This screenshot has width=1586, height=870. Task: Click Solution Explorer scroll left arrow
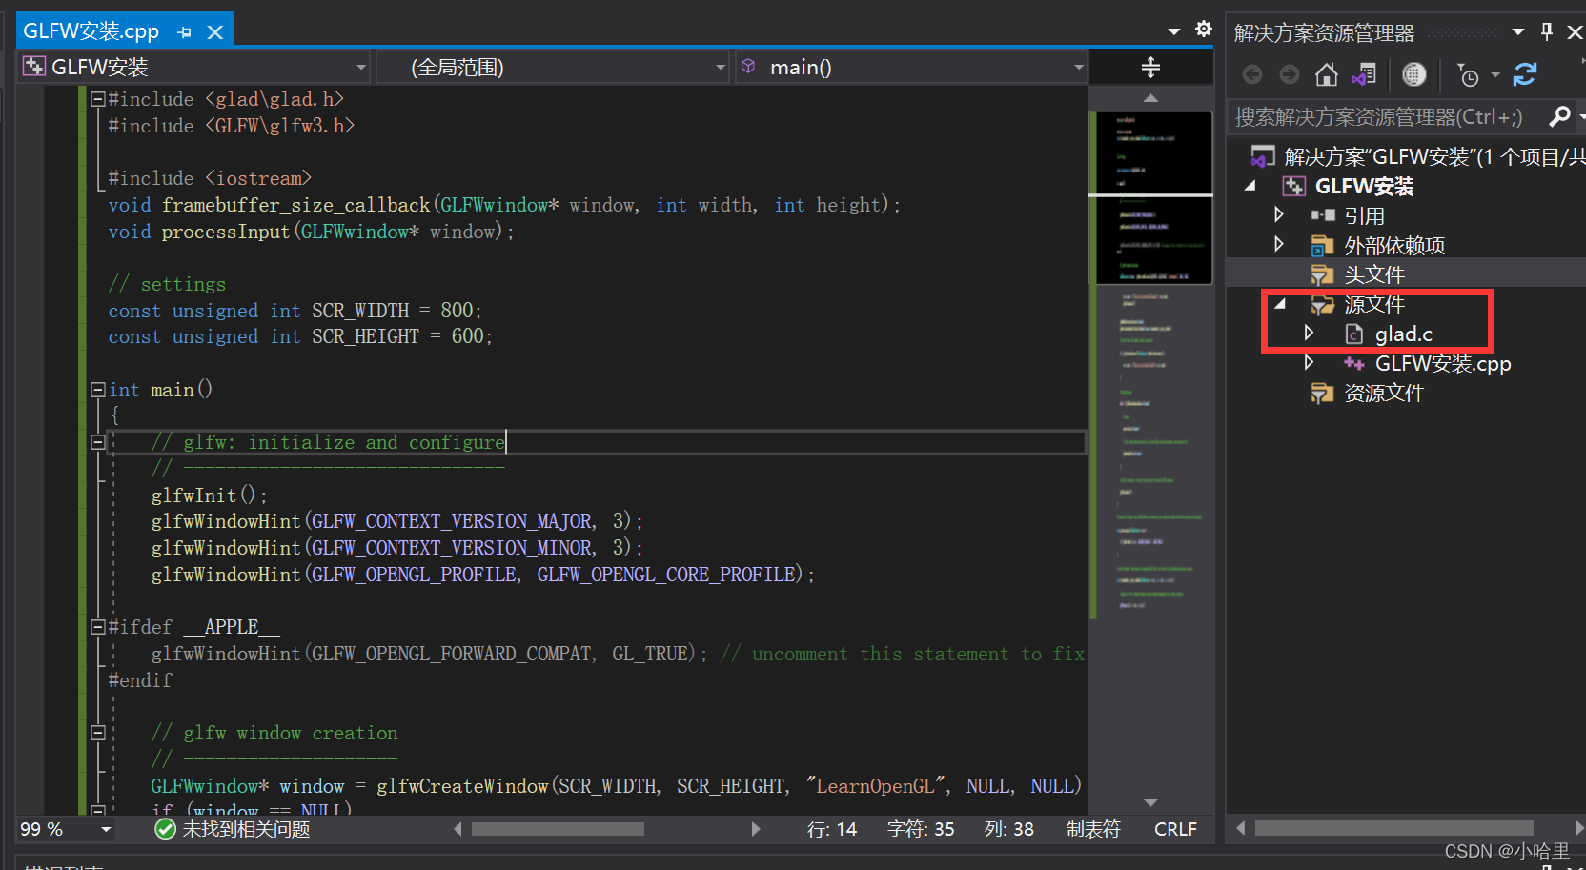(x=1240, y=828)
